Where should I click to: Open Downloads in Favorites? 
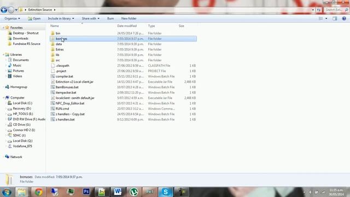pyautogui.click(x=21, y=38)
